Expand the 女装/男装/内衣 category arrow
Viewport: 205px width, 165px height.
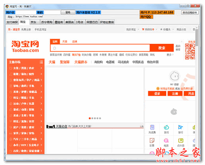coord(41,68)
